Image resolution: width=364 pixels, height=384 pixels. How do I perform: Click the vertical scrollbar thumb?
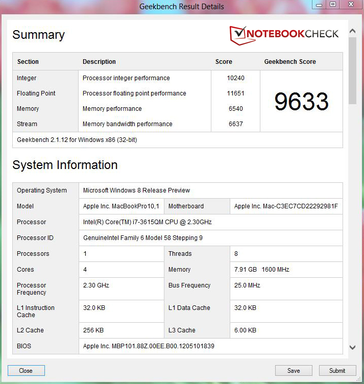click(x=352, y=71)
